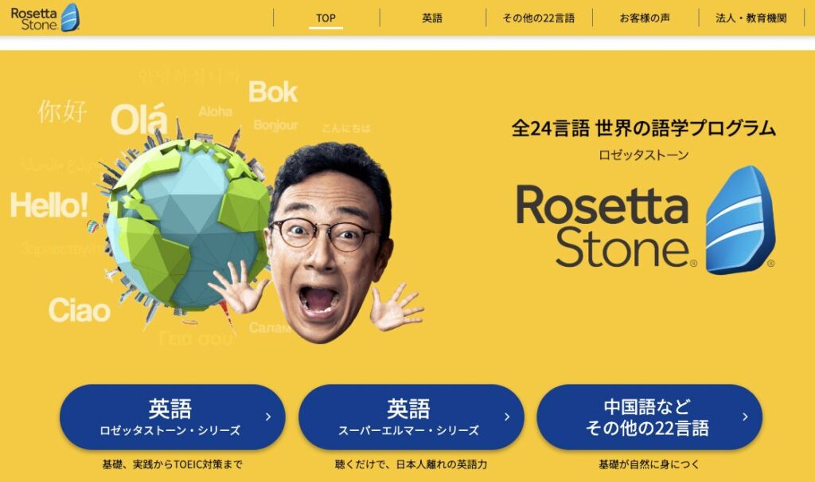
Task: Click the Hello! greeting text graphic
Action: point(49,205)
